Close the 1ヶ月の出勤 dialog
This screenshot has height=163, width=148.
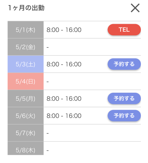pyautogui.click(x=135, y=8)
